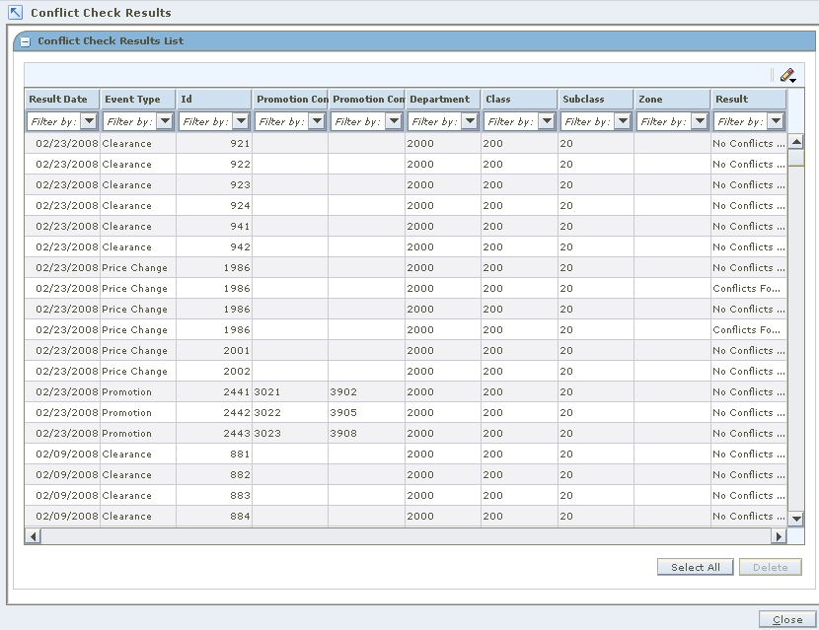Sort by Zone column header
The height and width of the screenshot is (630, 819).
pyautogui.click(x=672, y=100)
